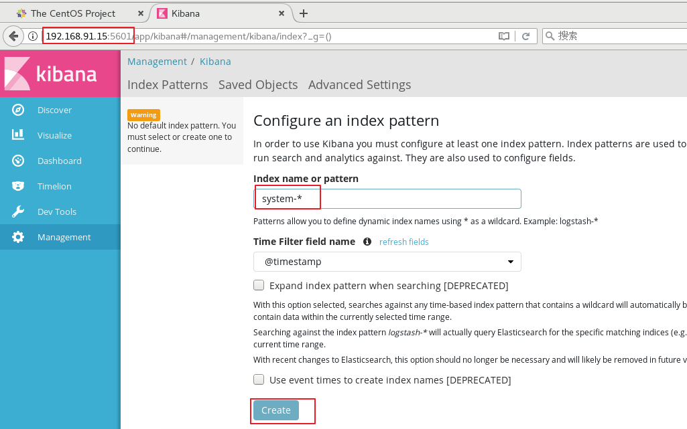Click the Management breadcrumb link
This screenshot has height=429, width=687.
click(157, 62)
